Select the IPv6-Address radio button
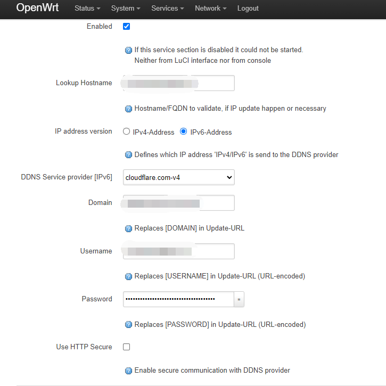Viewport: 386px width, 386px height. [x=183, y=132]
